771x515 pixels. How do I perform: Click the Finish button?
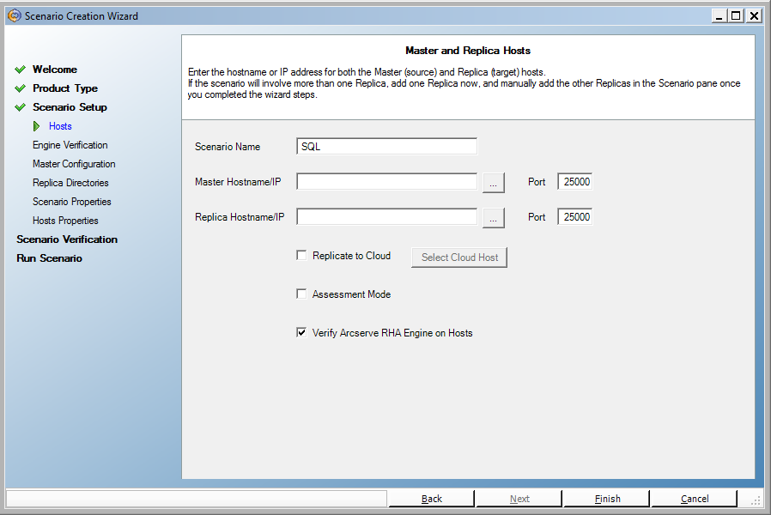(x=607, y=499)
